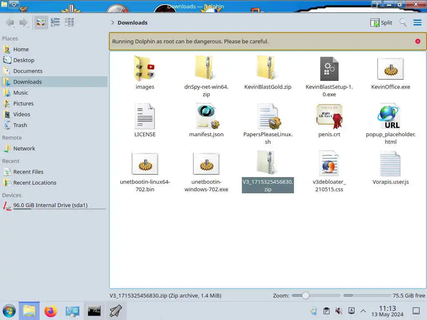Image resolution: width=427 pixels, height=320 pixels.
Task: Open Music in Places panel
Action: pyautogui.click(x=54, y=93)
